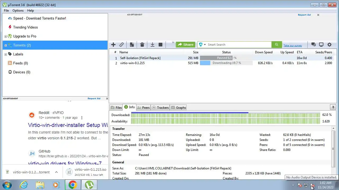Click the remote monitor toolbar icon
The height and width of the screenshot is (190, 339).
(321, 45)
